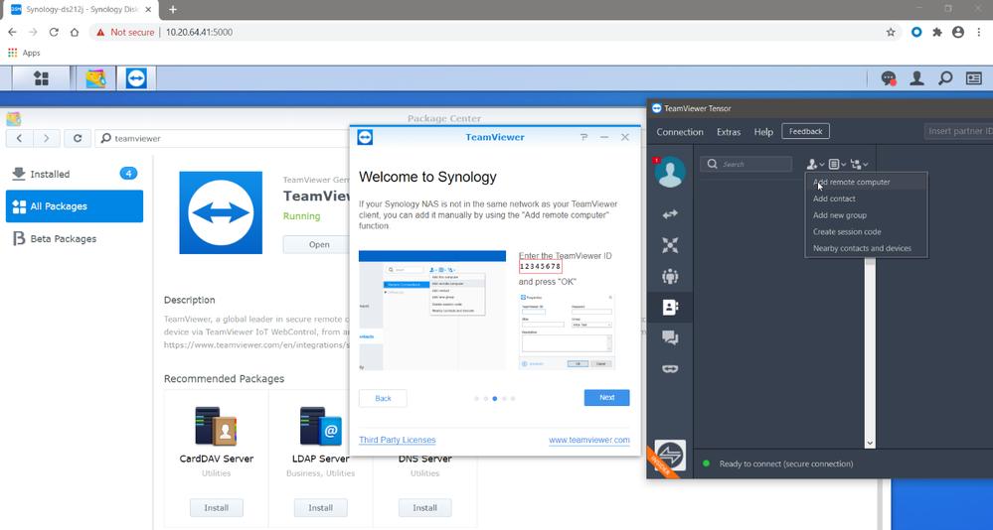
Task: Choose Nearby contacts and devices entry
Action: click(866, 248)
